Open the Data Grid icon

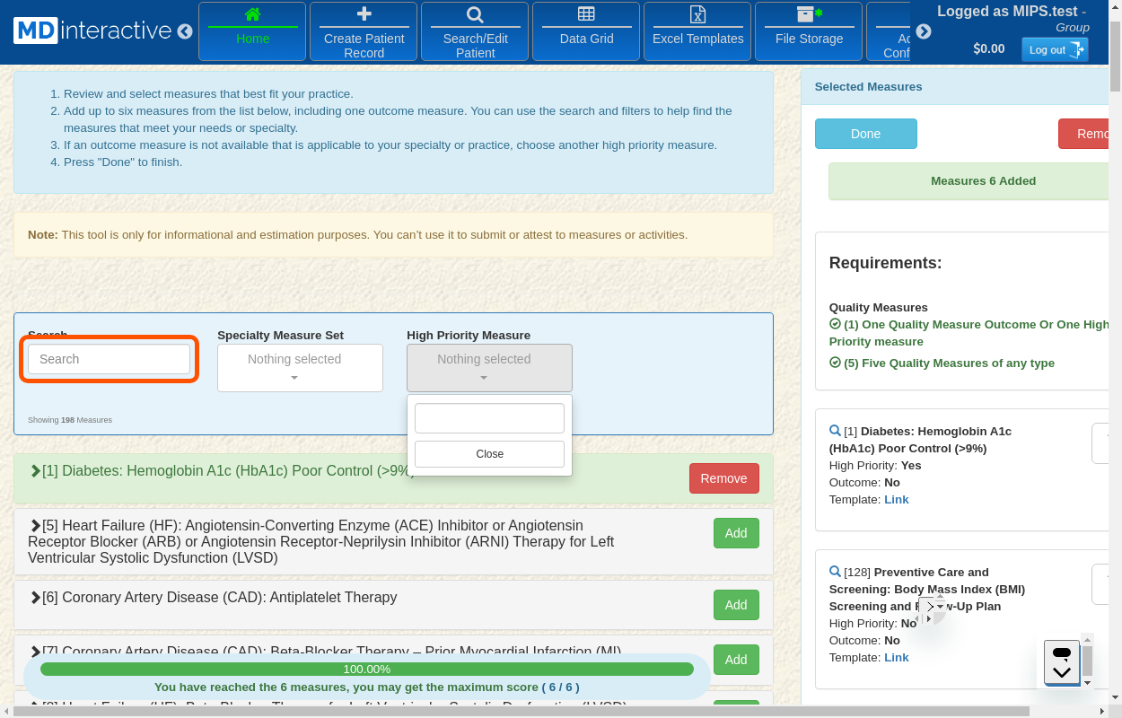coord(586,14)
